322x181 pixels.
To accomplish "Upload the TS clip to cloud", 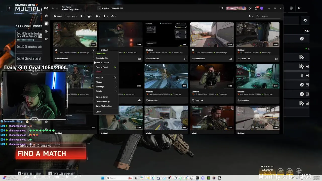I will (231, 59).
